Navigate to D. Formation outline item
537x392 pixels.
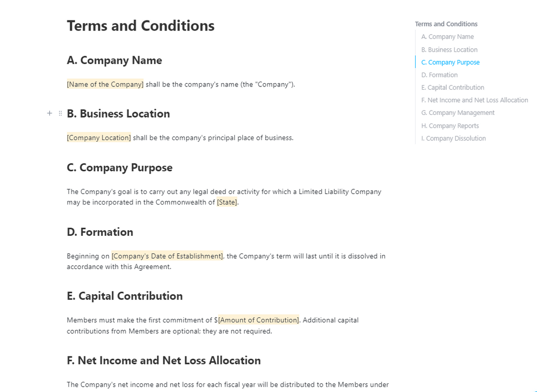tap(439, 75)
